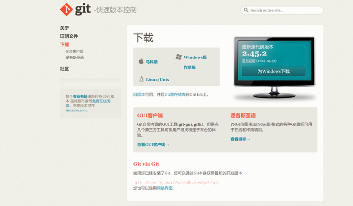The width and height of the screenshot is (353, 206).
Task: Open GUI客户端 sidebar sub-item
Action: pos(75,51)
